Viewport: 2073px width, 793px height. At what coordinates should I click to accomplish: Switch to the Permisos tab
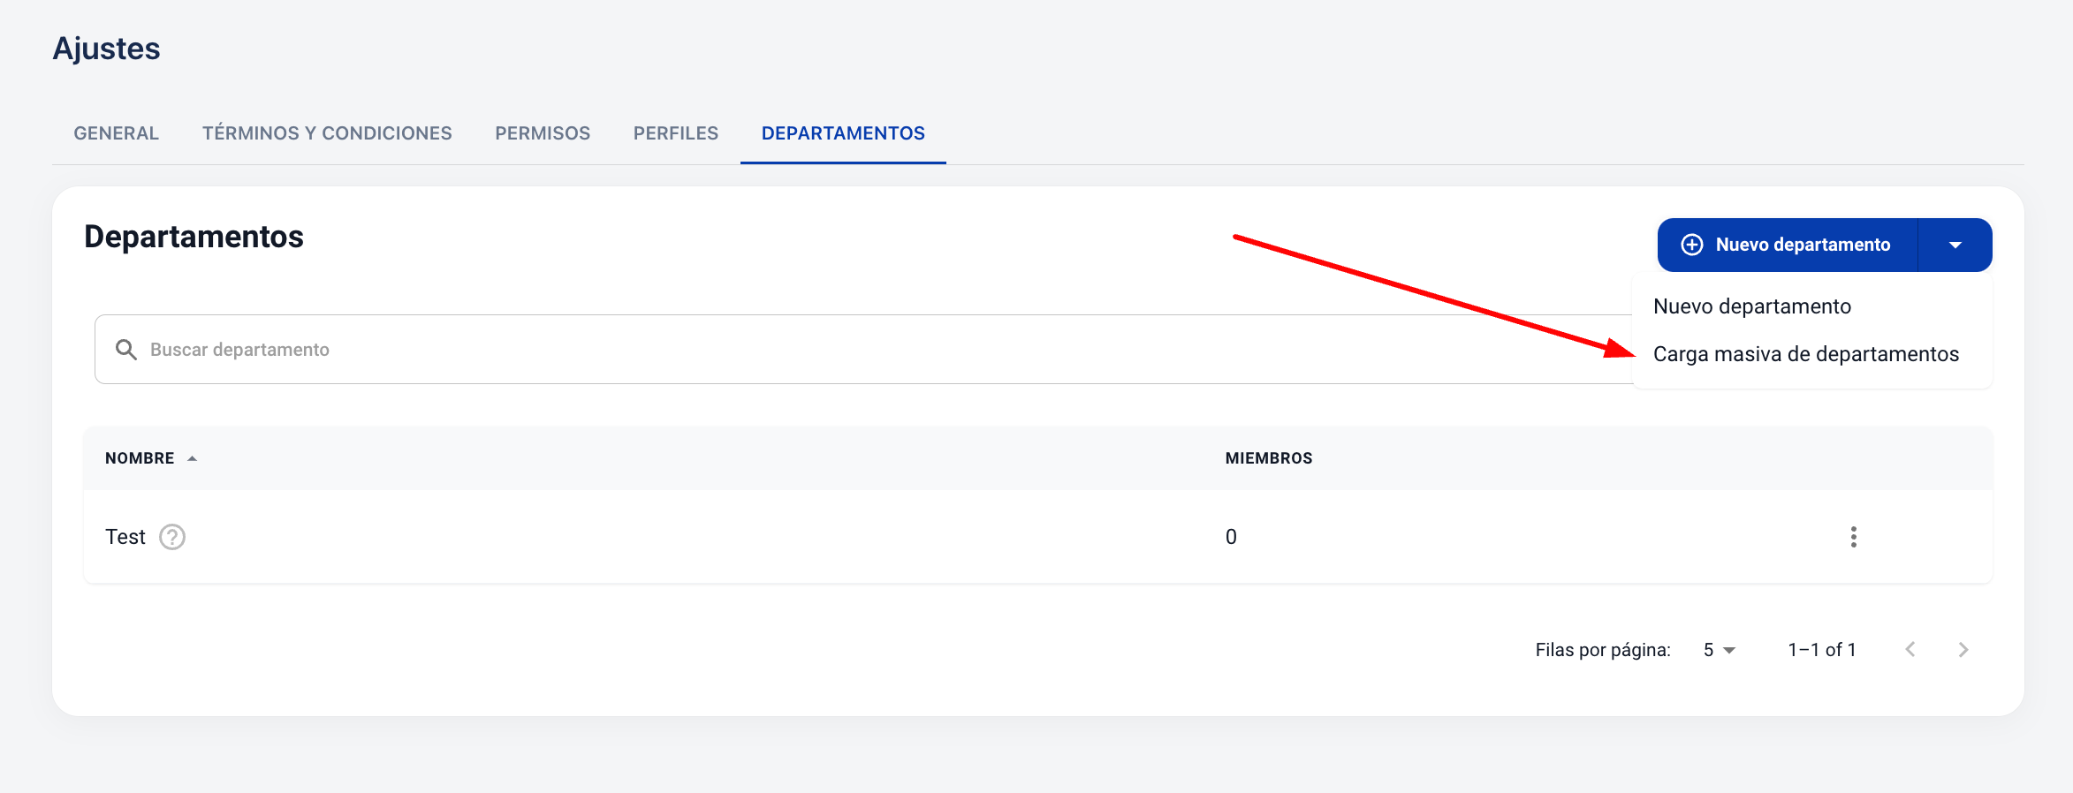click(x=543, y=133)
